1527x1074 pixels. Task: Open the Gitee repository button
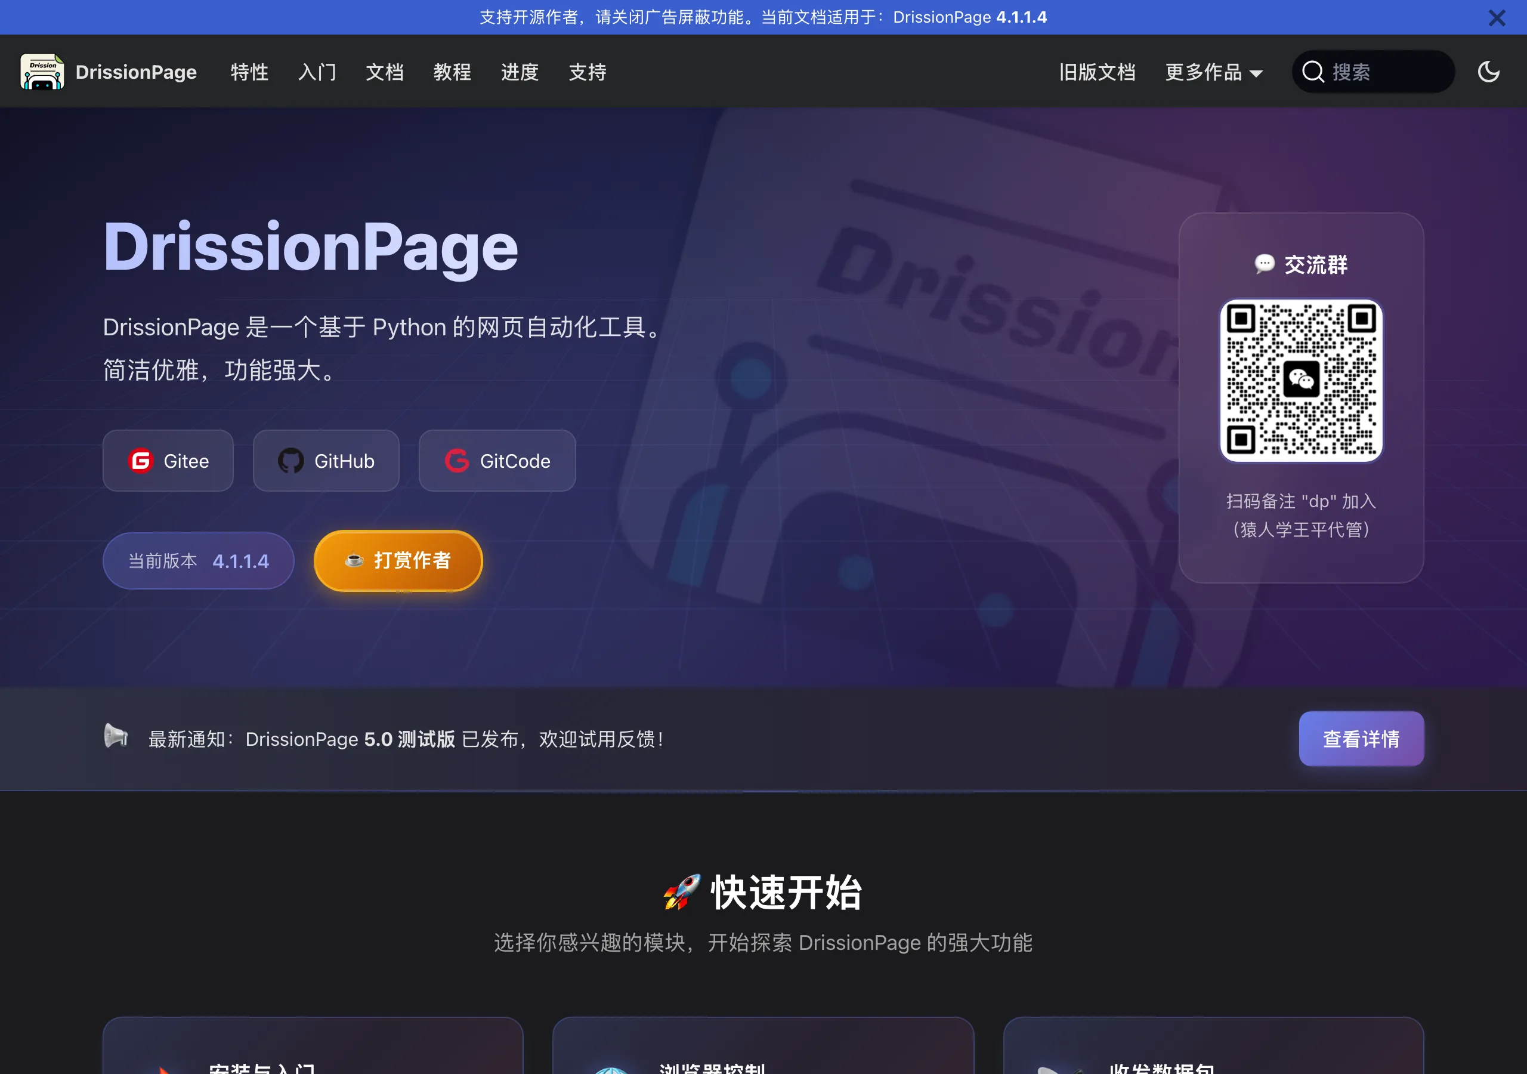point(168,461)
